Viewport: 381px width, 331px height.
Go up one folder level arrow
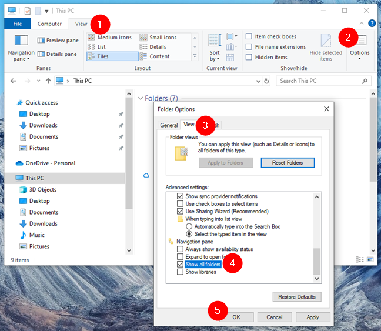coord(48,81)
